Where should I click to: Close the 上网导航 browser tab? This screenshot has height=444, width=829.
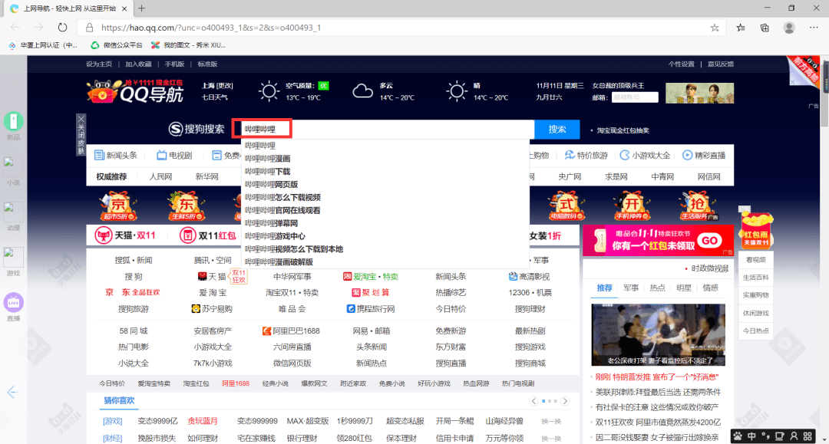[124, 8]
